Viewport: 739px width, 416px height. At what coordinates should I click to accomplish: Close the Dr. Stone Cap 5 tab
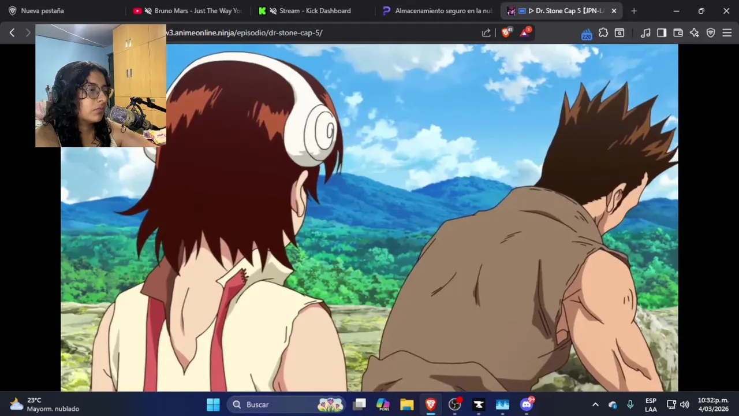[x=614, y=10]
